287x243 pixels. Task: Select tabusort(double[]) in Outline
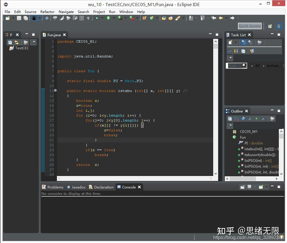(x=258, y=155)
